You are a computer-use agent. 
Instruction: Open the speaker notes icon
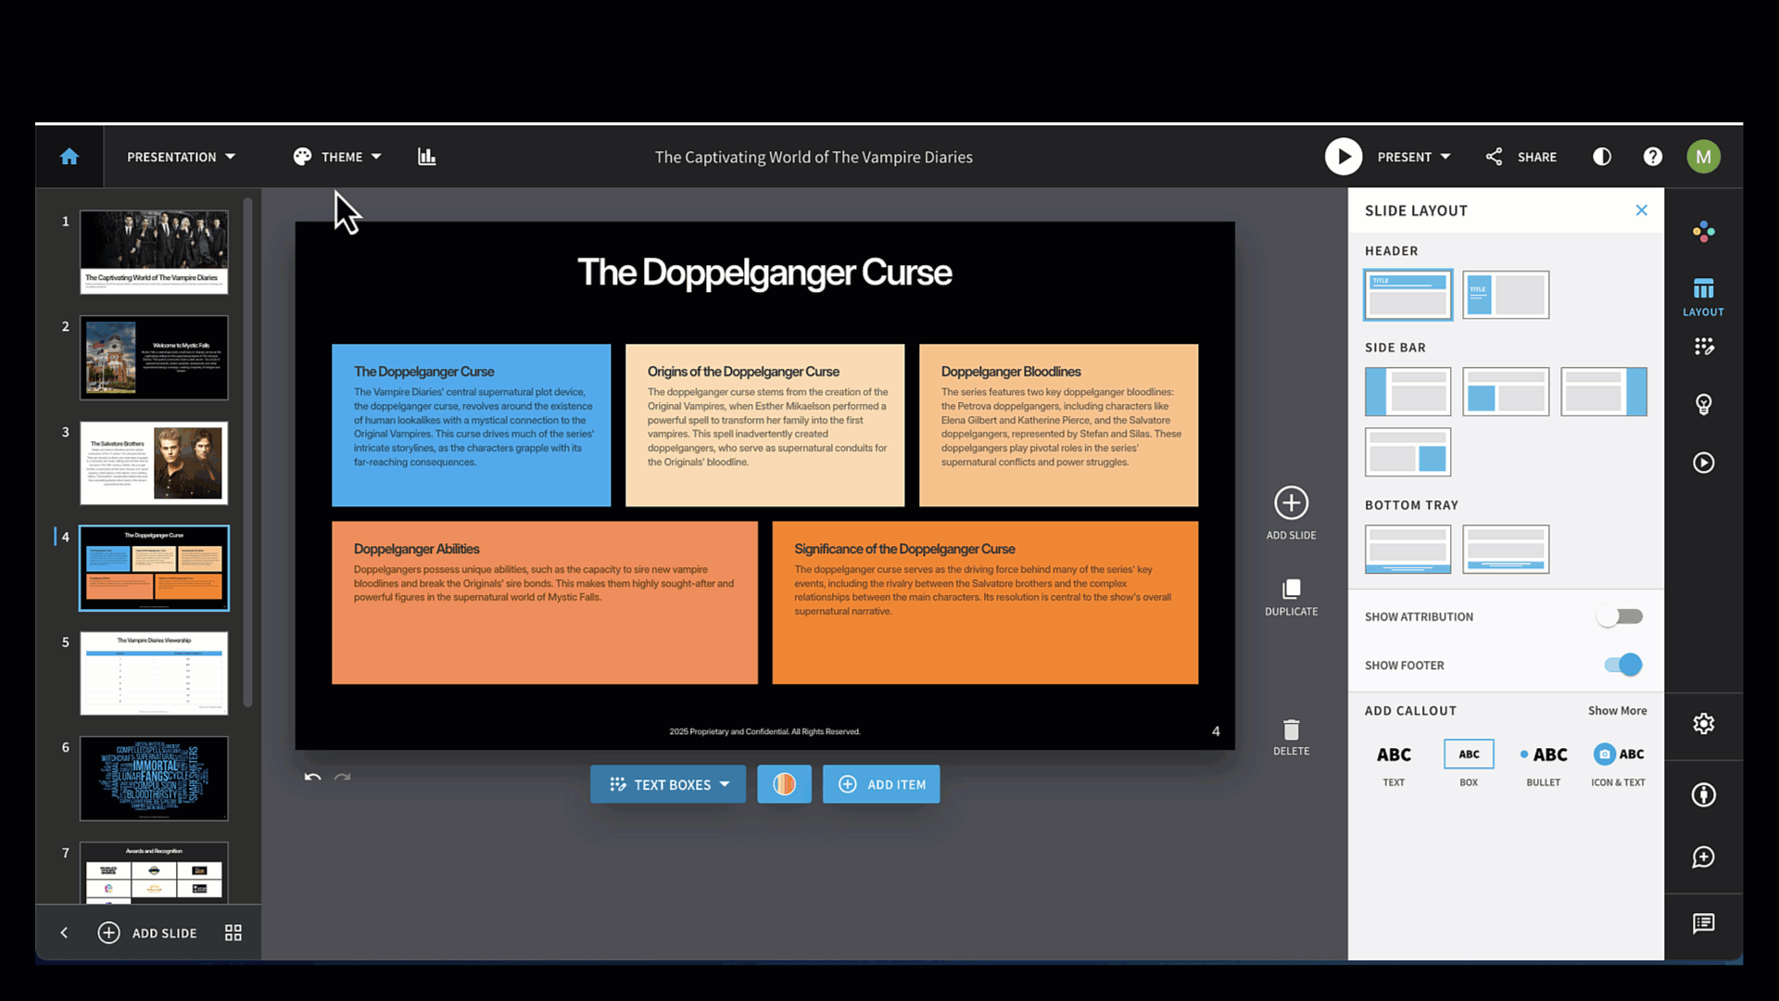click(1704, 923)
